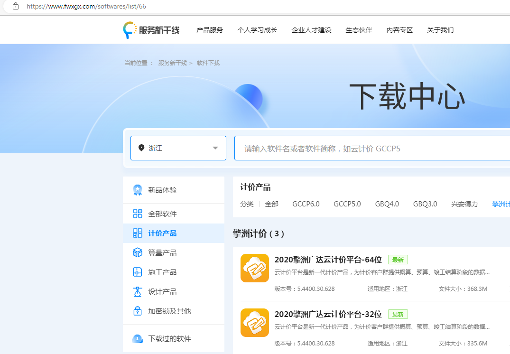Click the 64位 item's description text
The image size is (510, 354).
(382, 272)
